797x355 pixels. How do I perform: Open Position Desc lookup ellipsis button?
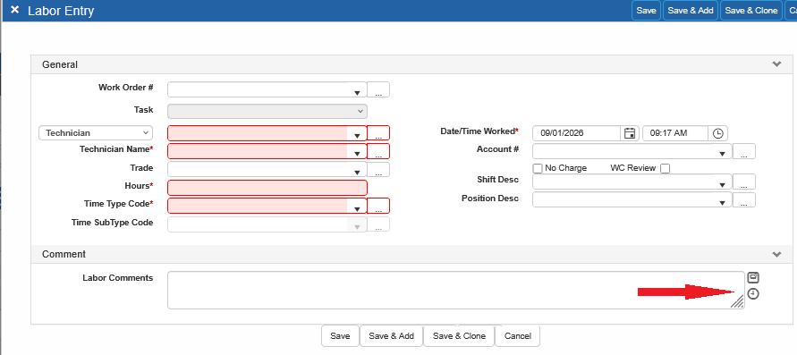744,200
